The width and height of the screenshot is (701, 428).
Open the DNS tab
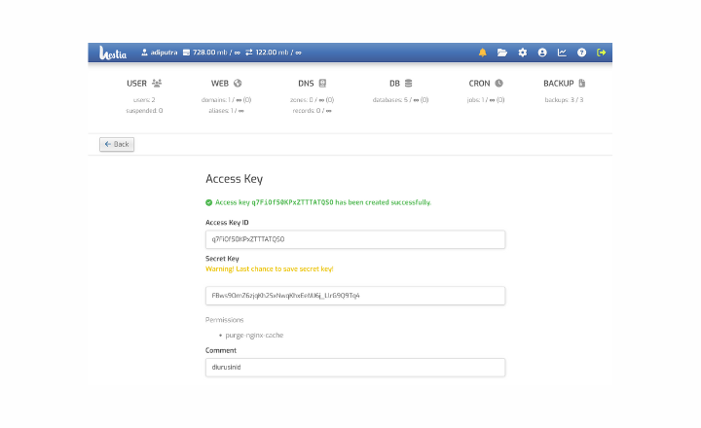(313, 84)
